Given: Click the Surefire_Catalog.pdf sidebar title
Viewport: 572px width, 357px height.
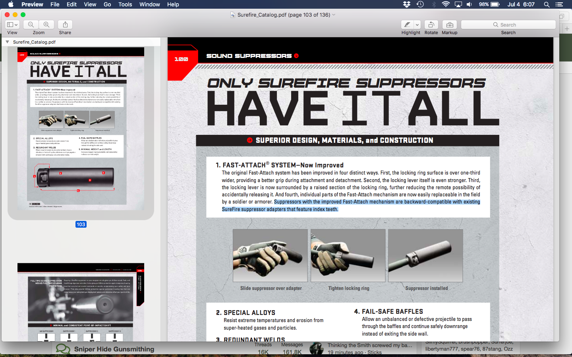Looking at the screenshot, I should tap(34, 42).
